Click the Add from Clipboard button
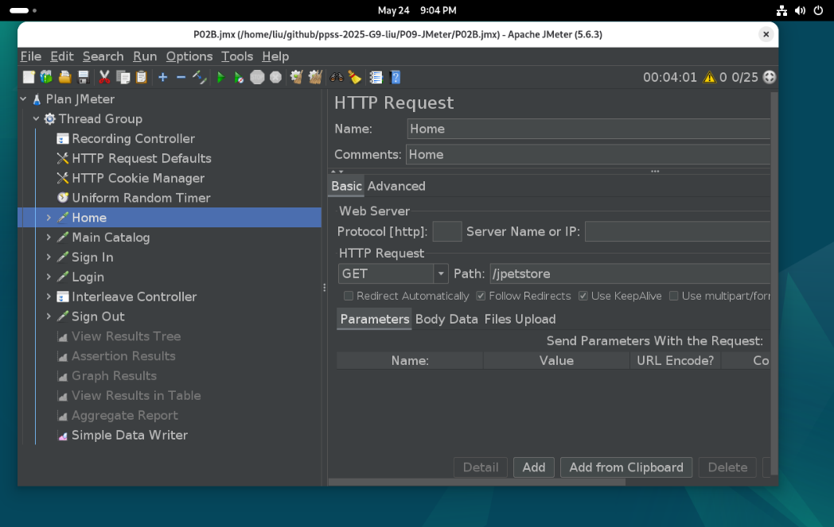 click(625, 467)
